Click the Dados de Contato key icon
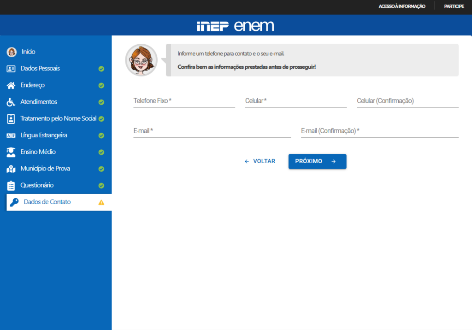Image resolution: width=472 pixels, height=330 pixels. click(14, 202)
